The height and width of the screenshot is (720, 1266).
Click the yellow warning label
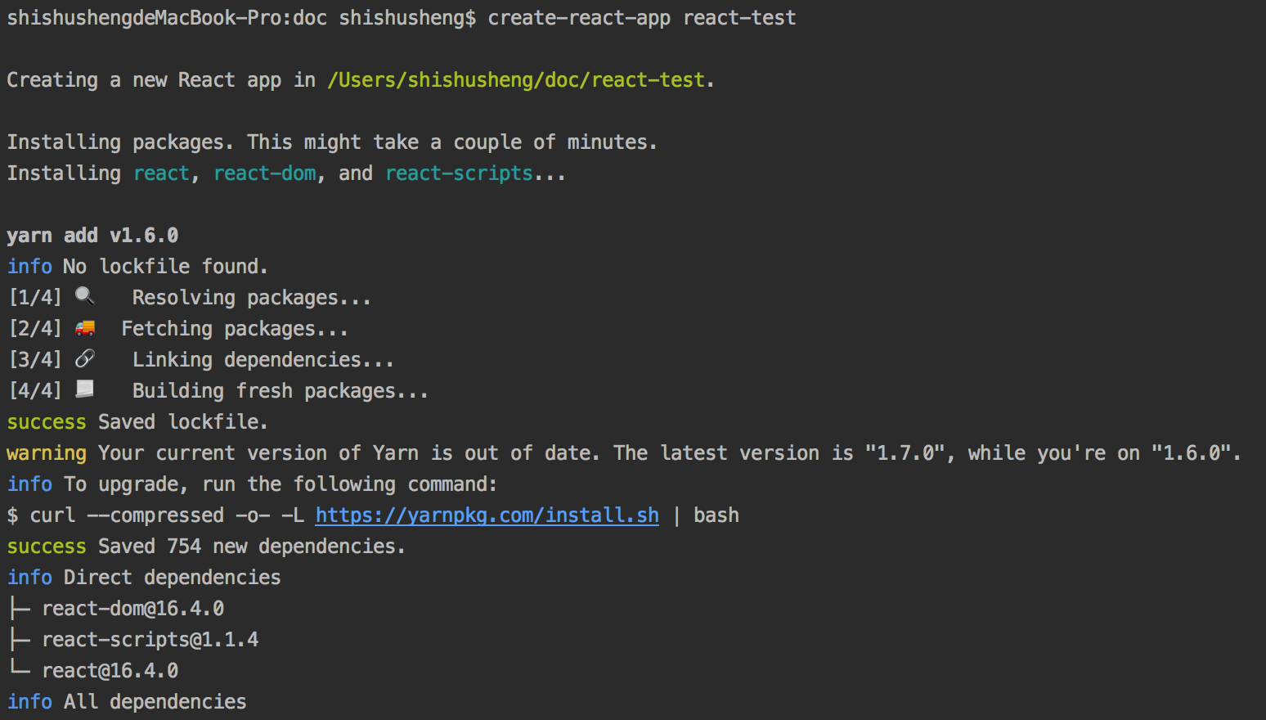point(47,453)
